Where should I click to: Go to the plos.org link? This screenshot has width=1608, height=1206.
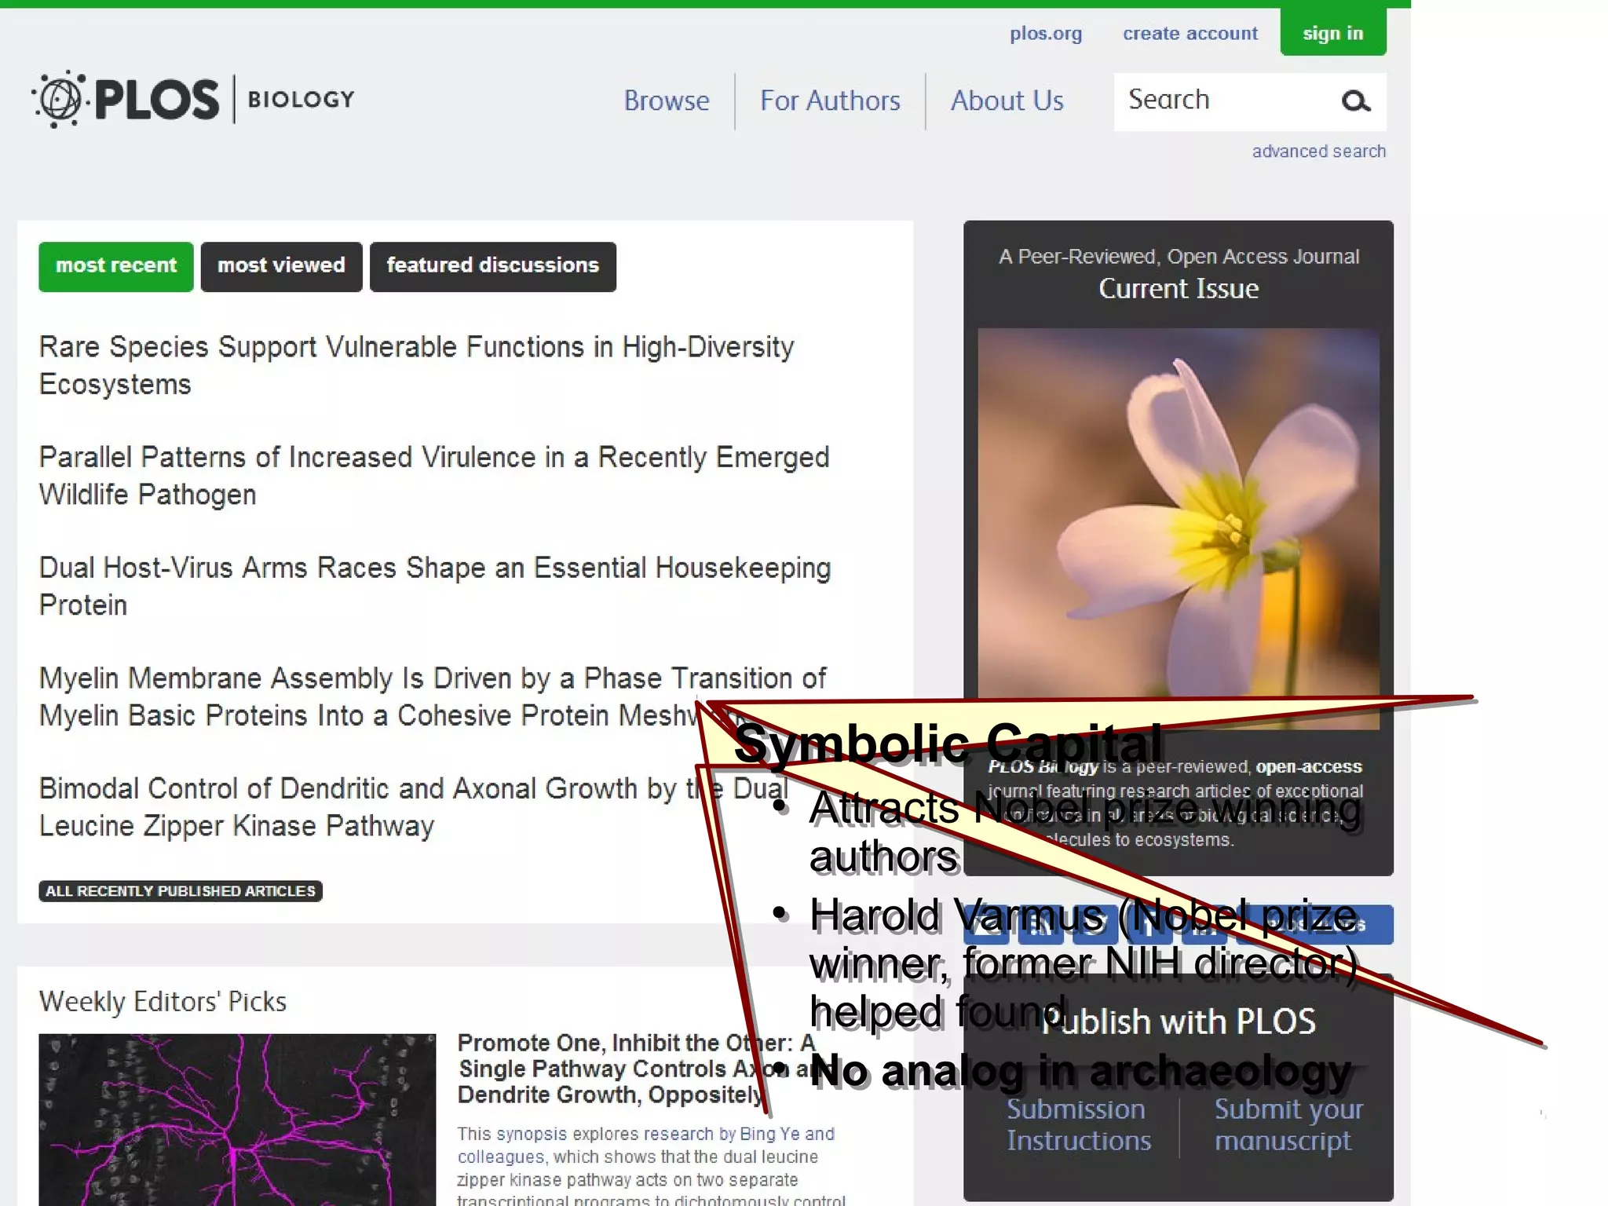[x=1045, y=34]
